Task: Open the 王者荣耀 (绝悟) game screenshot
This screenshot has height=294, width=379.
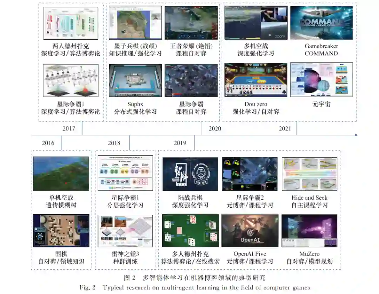Action: [191, 23]
